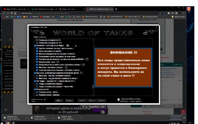Toggle the moon night-mode icon on the page

(6, 110)
